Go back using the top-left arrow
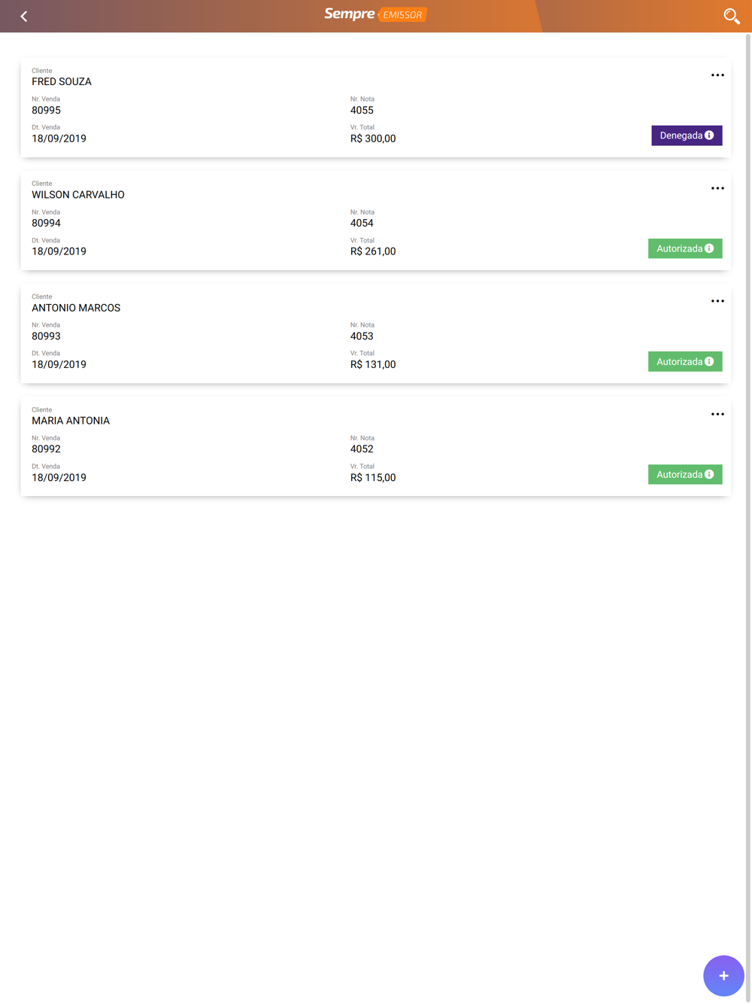752x1004 pixels. point(23,16)
